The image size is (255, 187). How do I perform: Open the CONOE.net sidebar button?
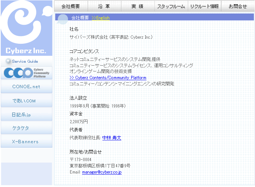[x=27, y=86]
